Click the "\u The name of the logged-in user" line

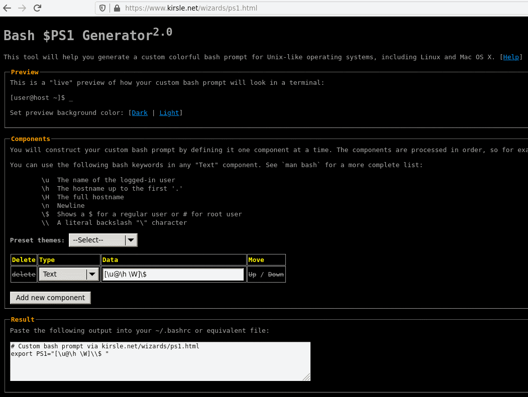[x=108, y=180]
